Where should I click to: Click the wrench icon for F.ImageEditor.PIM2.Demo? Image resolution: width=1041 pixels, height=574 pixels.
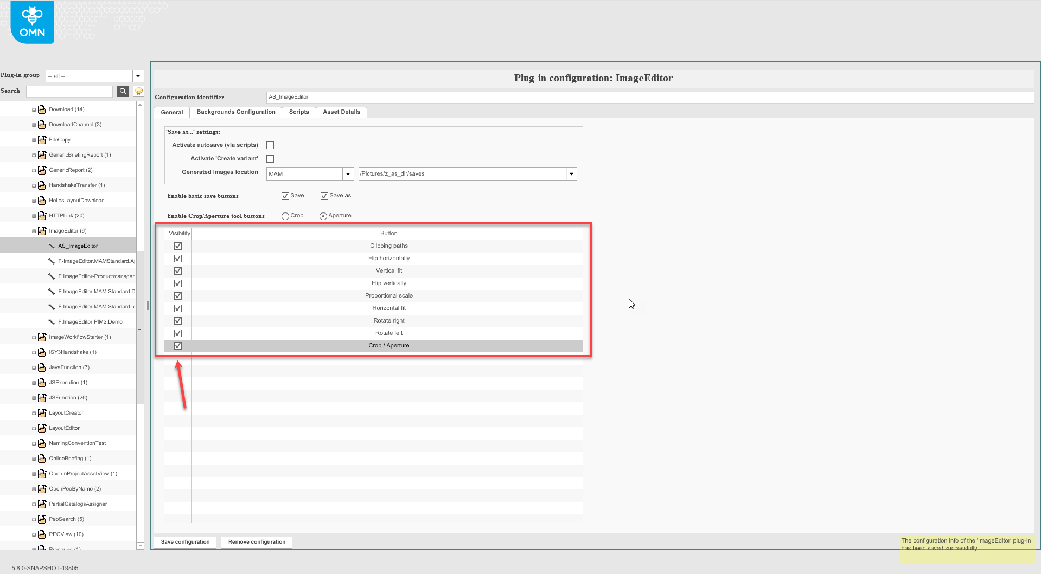(52, 321)
